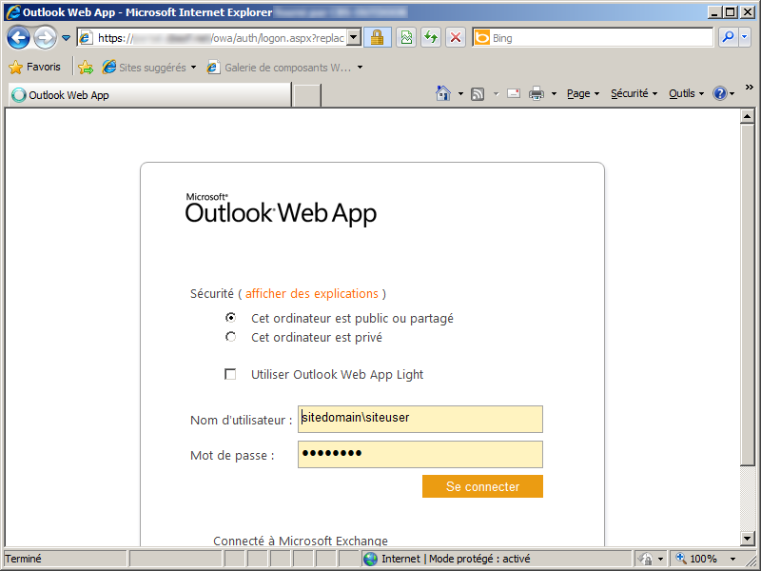Click the Nom d'utilisateur field
Viewport: 761px width, 571px height.
coord(420,419)
